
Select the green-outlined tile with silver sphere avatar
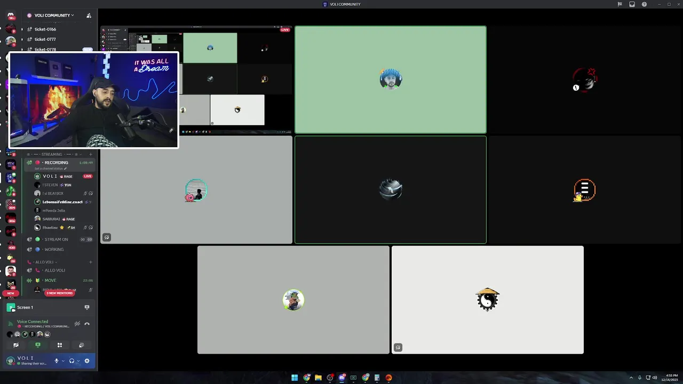(x=391, y=190)
